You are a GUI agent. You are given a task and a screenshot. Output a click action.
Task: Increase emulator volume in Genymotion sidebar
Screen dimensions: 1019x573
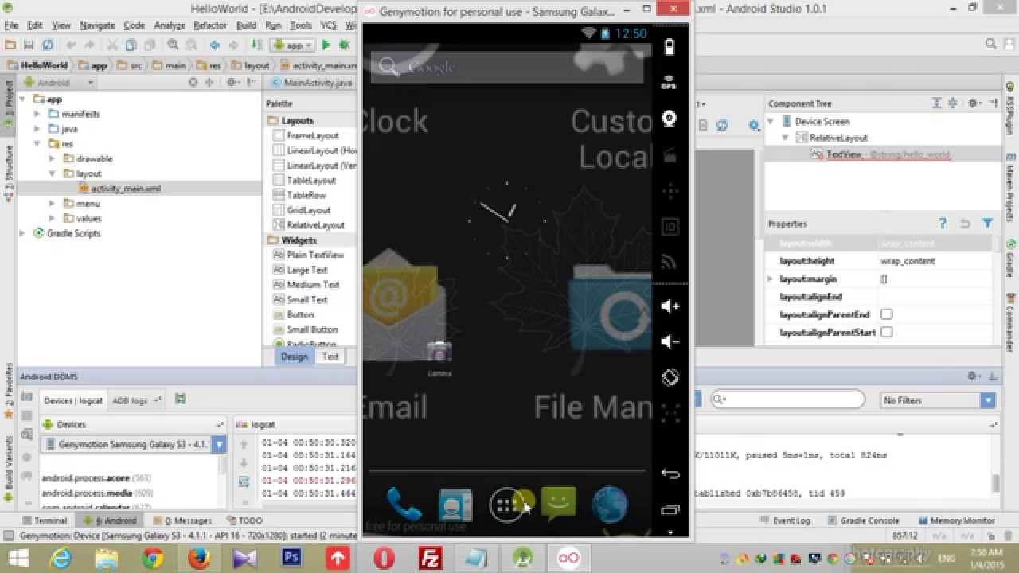pyautogui.click(x=670, y=306)
